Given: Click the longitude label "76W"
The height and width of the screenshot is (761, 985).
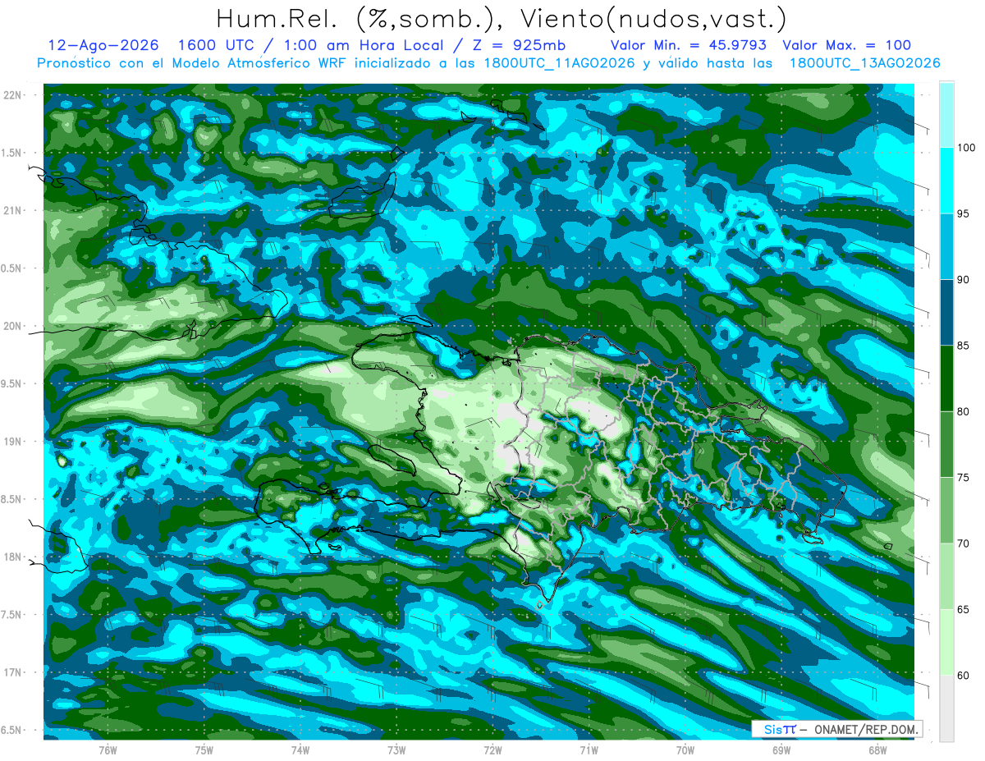Looking at the screenshot, I should [x=108, y=751].
